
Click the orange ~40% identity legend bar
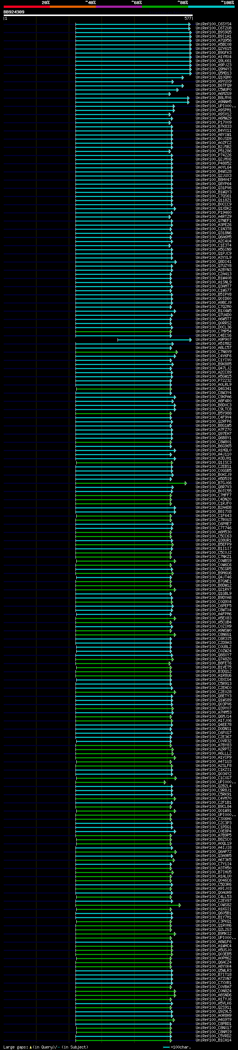73,7
